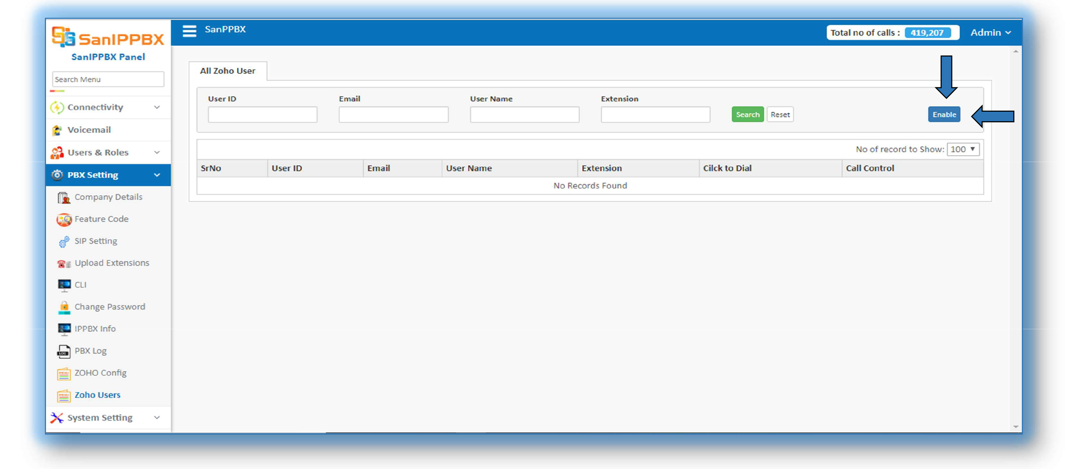This screenshot has width=1089, height=469.
Task: Click the IPPBX Info monitor icon
Action: pyautogui.click(x=64, y=329)
